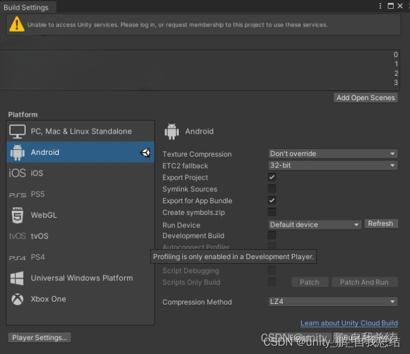Select the Xbox One platform label
Image resolution: width=410 pixels, height=354 pixels.
click(48, 299)
